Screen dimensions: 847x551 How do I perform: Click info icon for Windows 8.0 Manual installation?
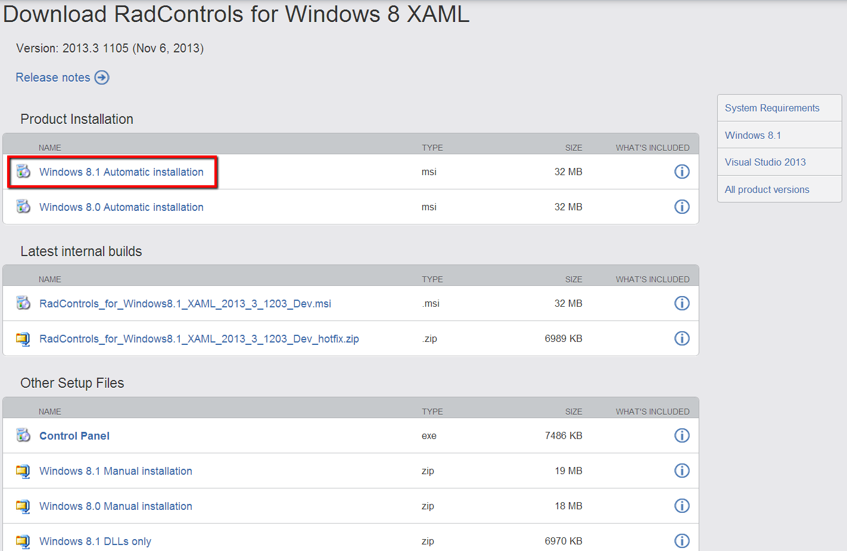(682, 506)
